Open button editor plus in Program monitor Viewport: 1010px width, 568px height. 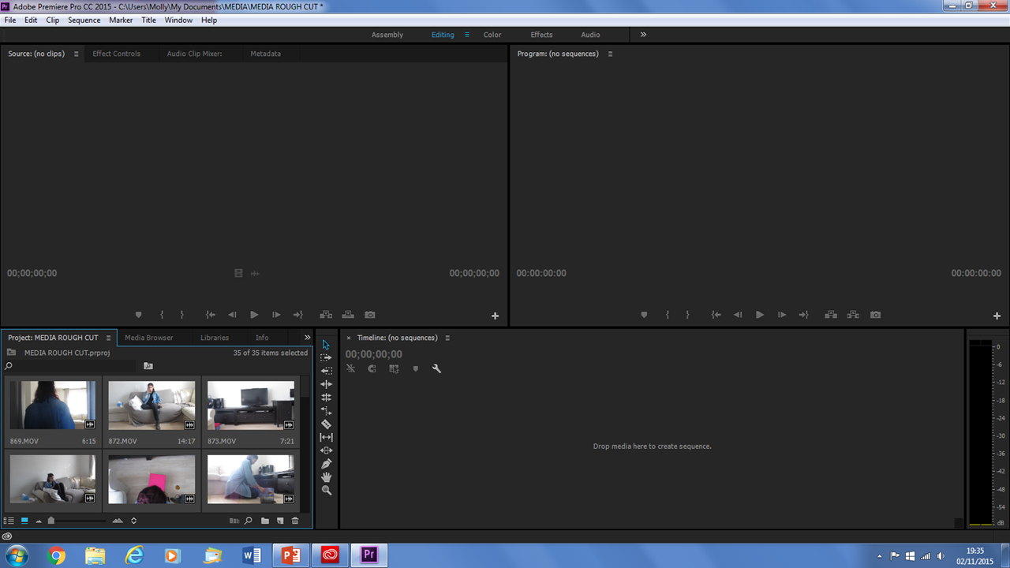tap(997, 316)
